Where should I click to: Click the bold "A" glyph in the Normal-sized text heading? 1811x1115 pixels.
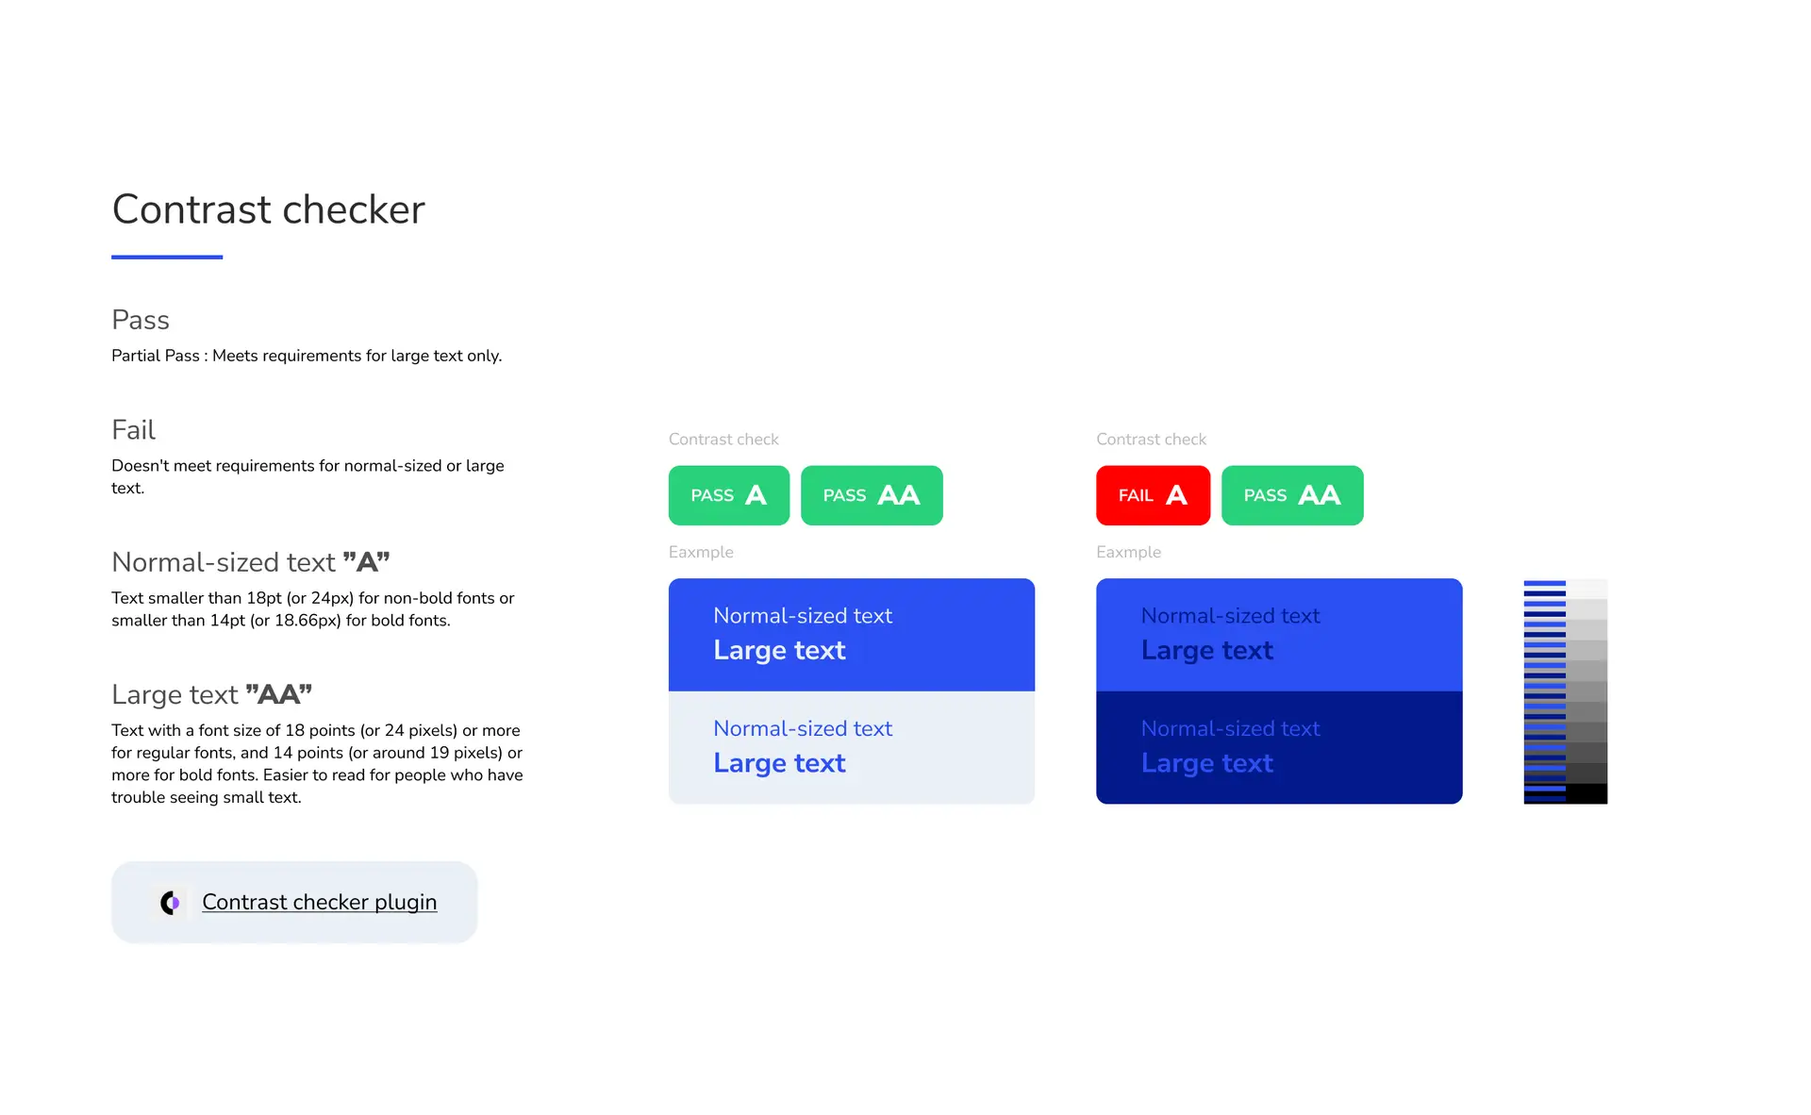pyautogui.click(x=366, y=562)
